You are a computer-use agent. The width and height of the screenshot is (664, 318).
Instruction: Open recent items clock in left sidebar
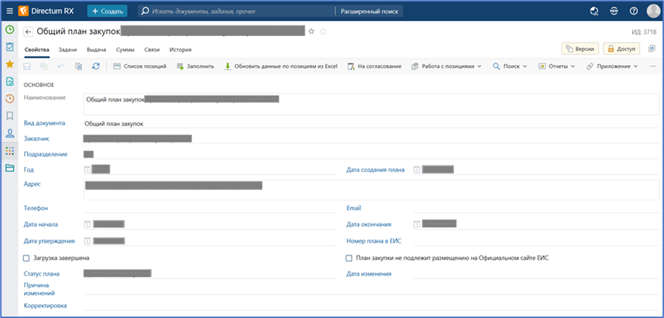(10, 98)
